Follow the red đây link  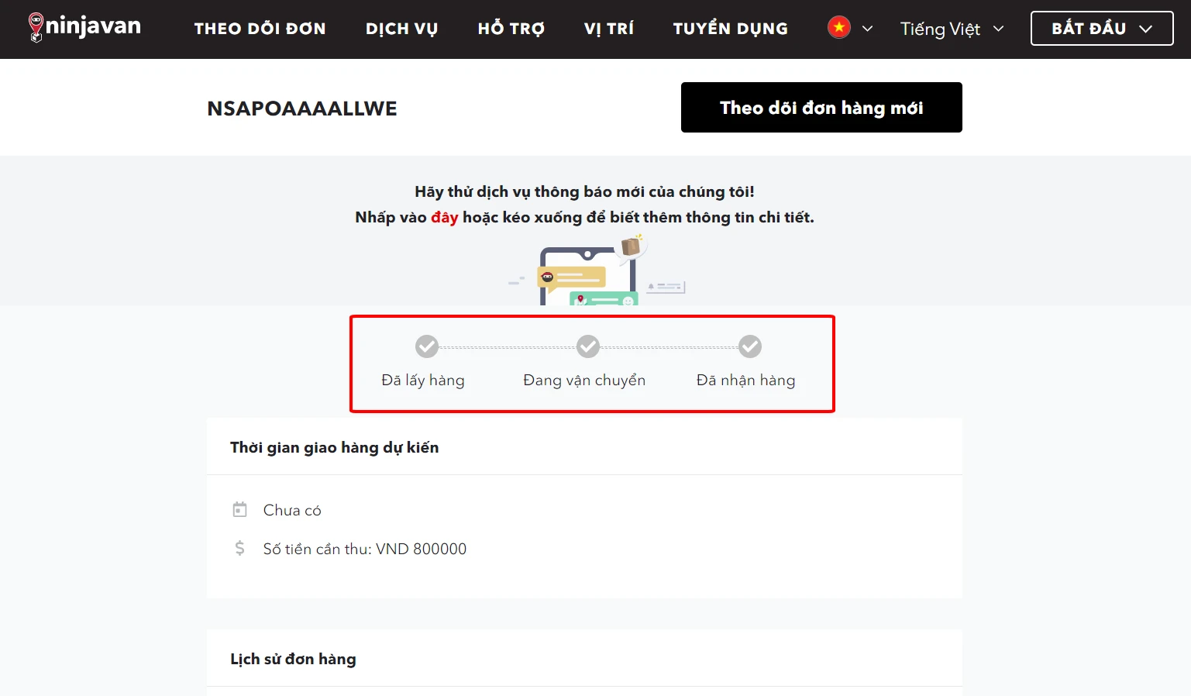tap(444, 217)
